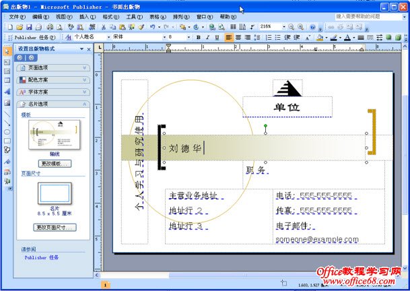
Task: Click the help search input box
Action: tap(368, 17)
